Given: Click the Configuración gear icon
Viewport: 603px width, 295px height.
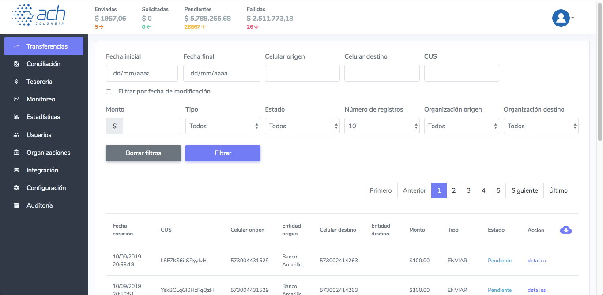Looking at the screenshot, I should (16, 188).
